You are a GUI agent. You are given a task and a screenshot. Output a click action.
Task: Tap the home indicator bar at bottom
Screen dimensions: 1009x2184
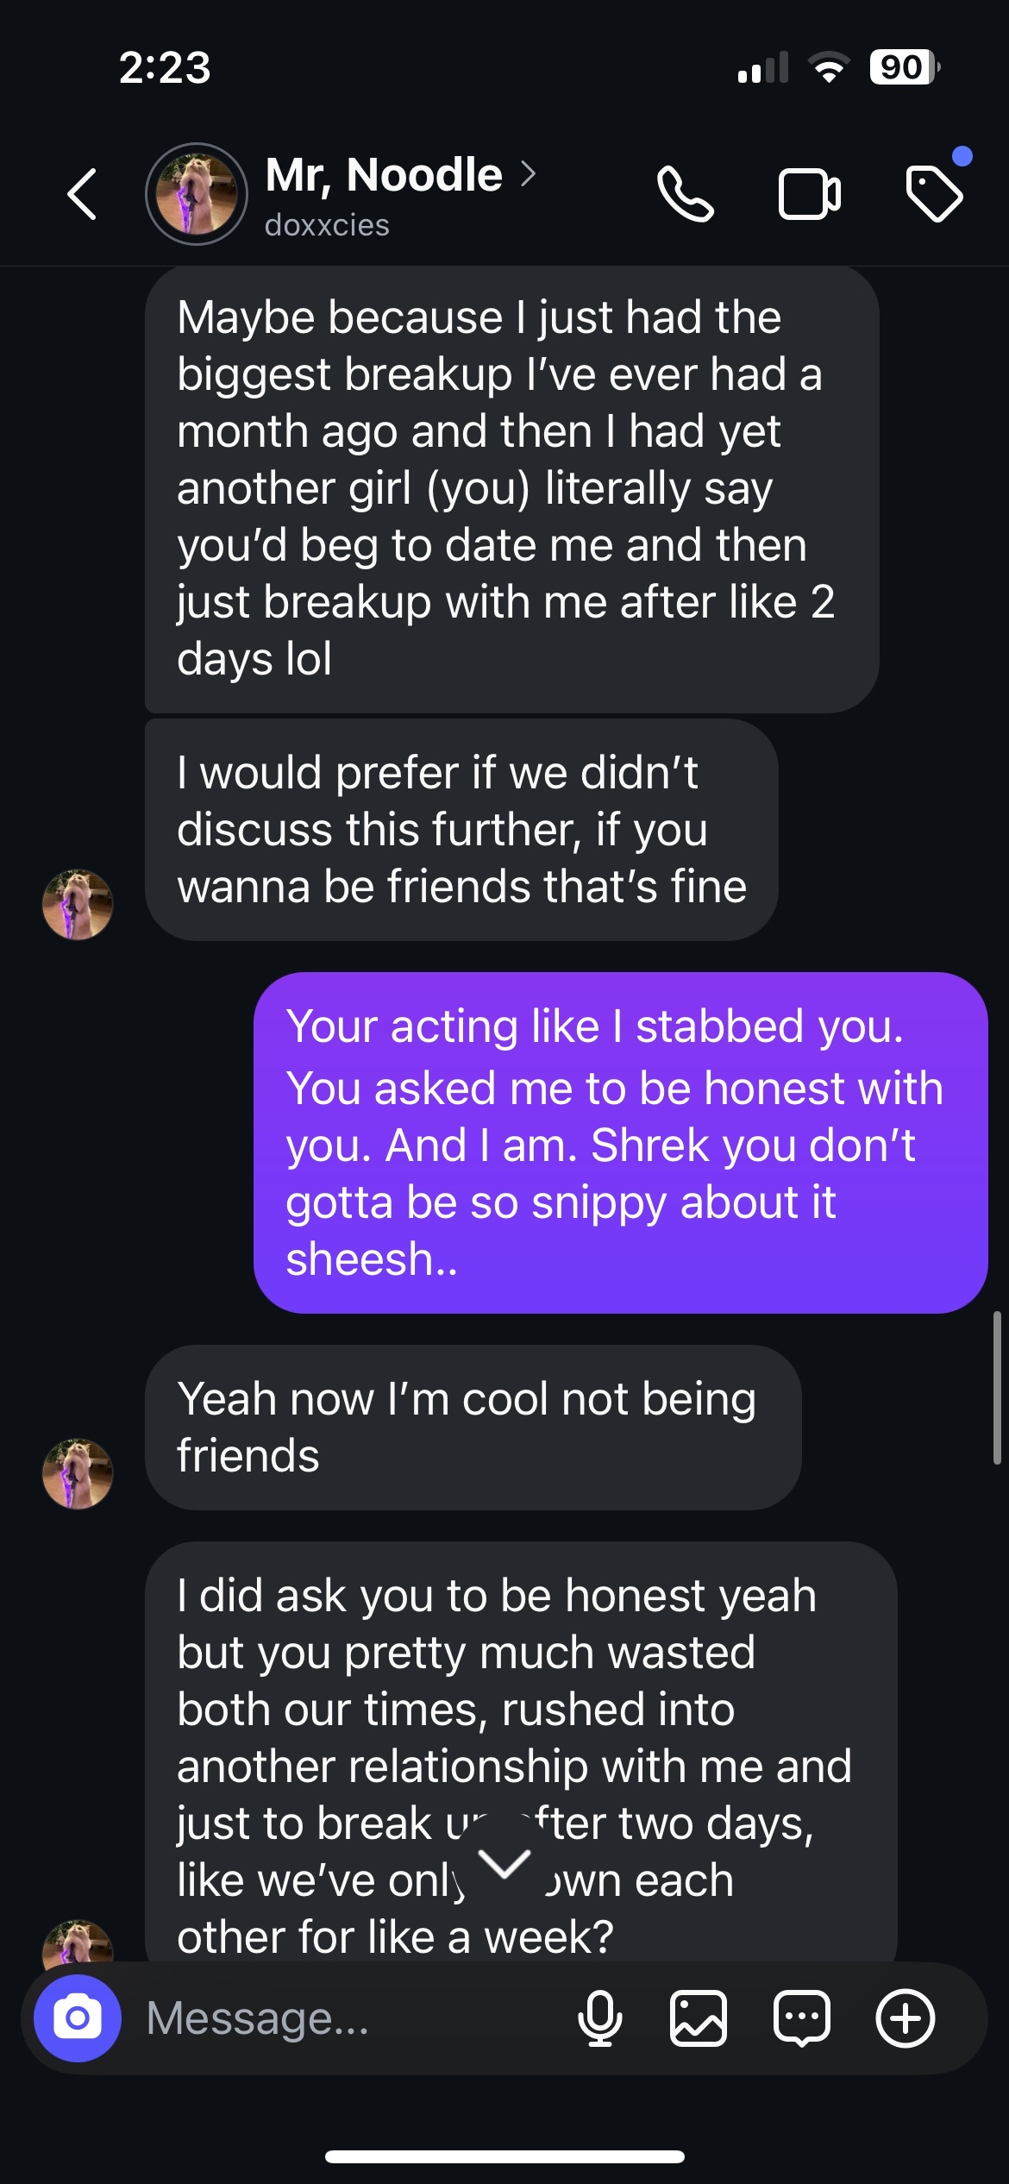pyautogui.click(x=504, y=2156)
